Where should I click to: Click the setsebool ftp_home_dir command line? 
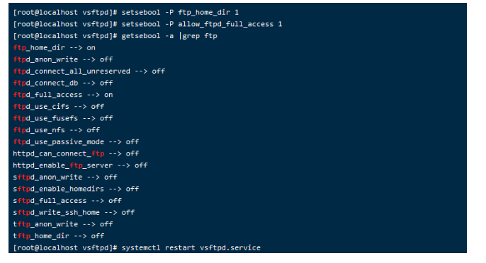click(x=126, y=13)
